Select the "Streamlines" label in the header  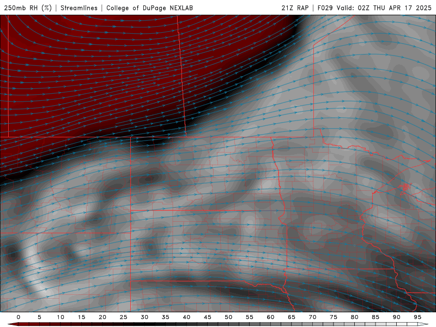tap(79, 8)
